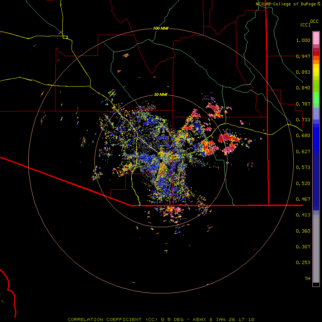Image resolution: width=322 pixels, height=322 pixels.
Task: Click the TH threshold label
Action: click(x=307, y=279)
